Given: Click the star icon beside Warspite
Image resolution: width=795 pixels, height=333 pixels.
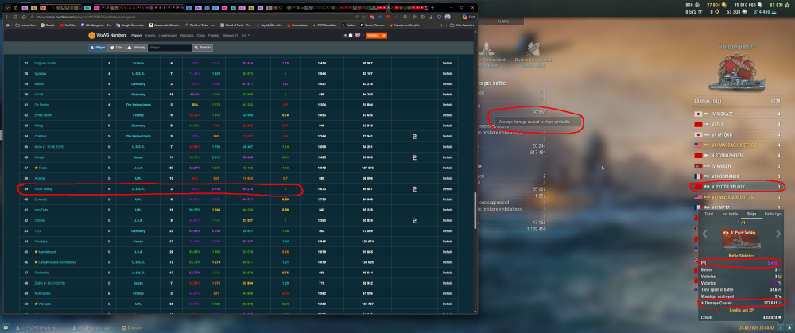Looking at the screenshot, I should 35,304.
